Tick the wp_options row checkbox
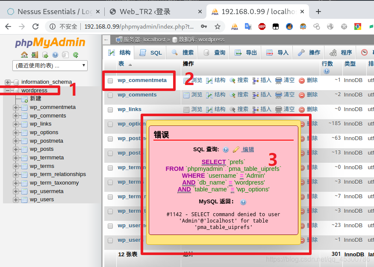 point(110,124)
